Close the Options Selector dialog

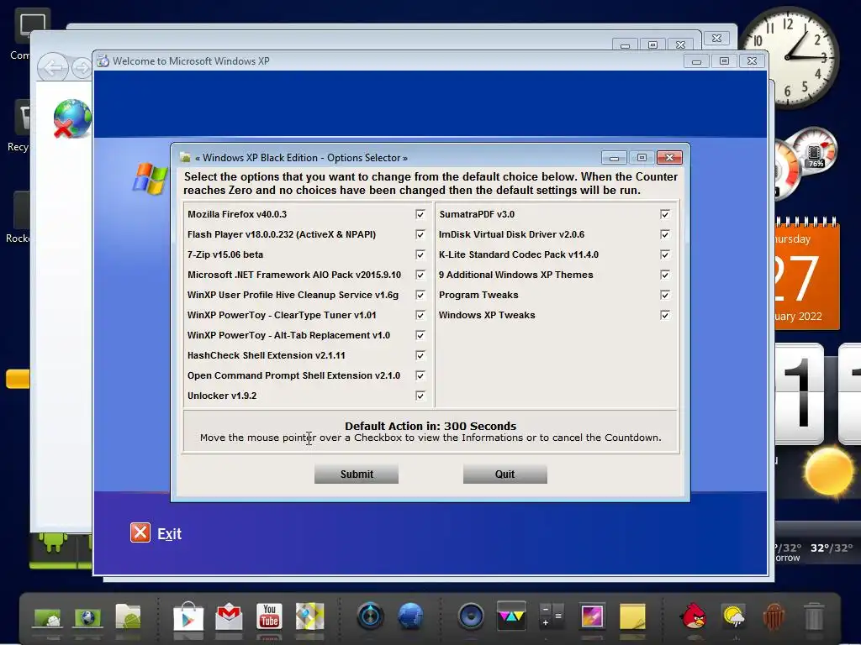(669, 158)
